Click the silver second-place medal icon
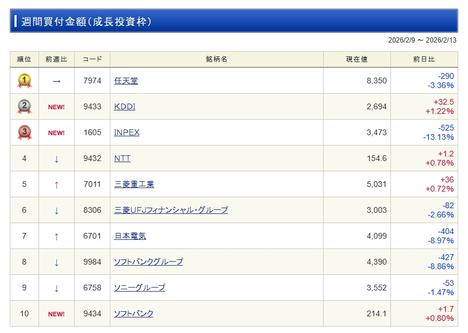Screen dimensions: 468x333 click(24, 107)
